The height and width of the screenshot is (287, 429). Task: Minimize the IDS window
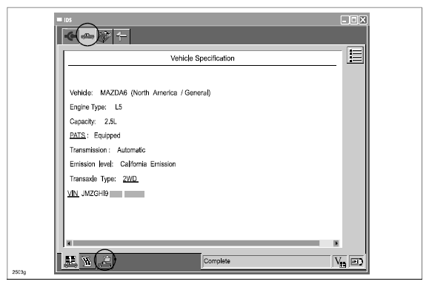pos(345,20)
